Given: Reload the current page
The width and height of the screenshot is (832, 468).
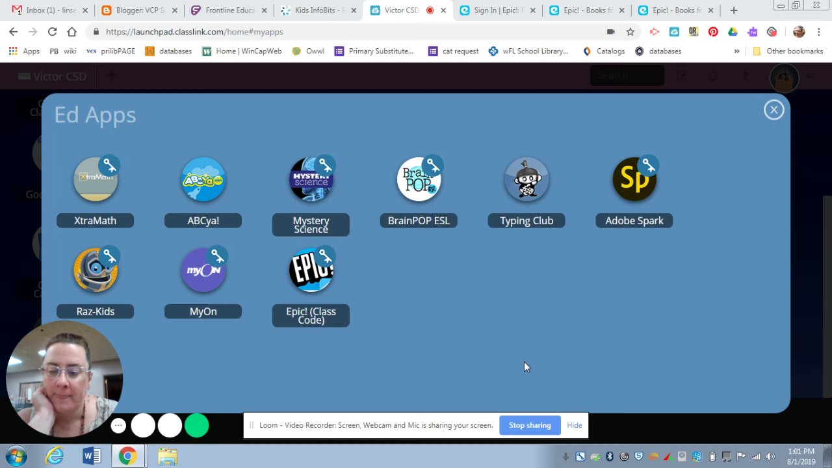Looking at the screenshot, I should tap(52, 32).
